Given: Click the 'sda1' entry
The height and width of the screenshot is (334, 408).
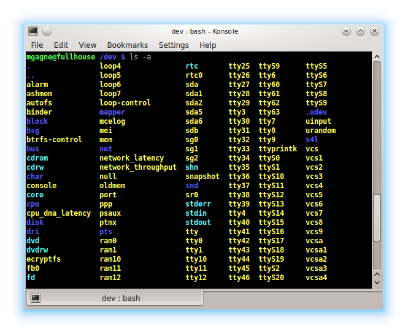Looking at the screenshot, I should click(x=194, y=94).
